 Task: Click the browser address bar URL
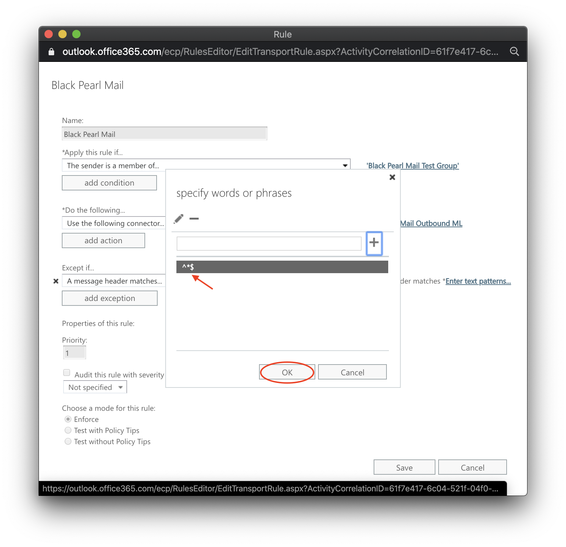tap(280, 51)
